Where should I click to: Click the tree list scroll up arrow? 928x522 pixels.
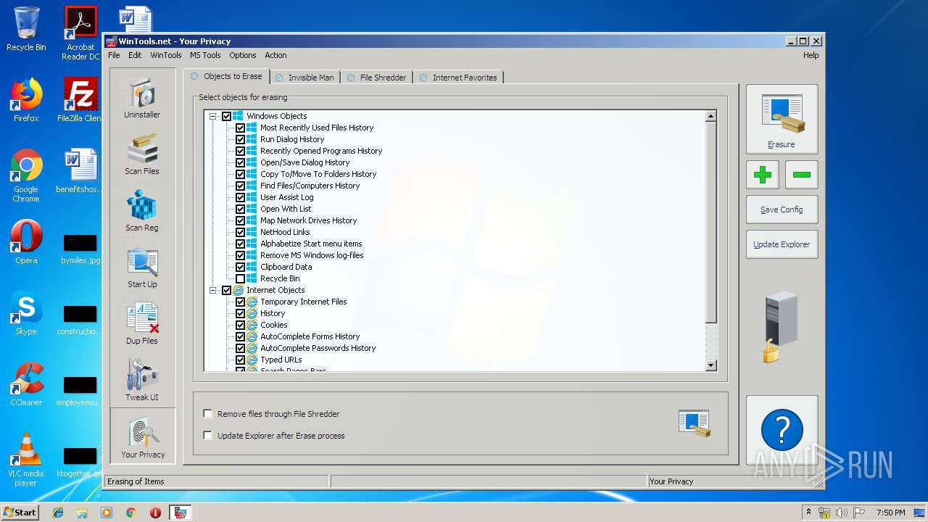pos(710,116)
